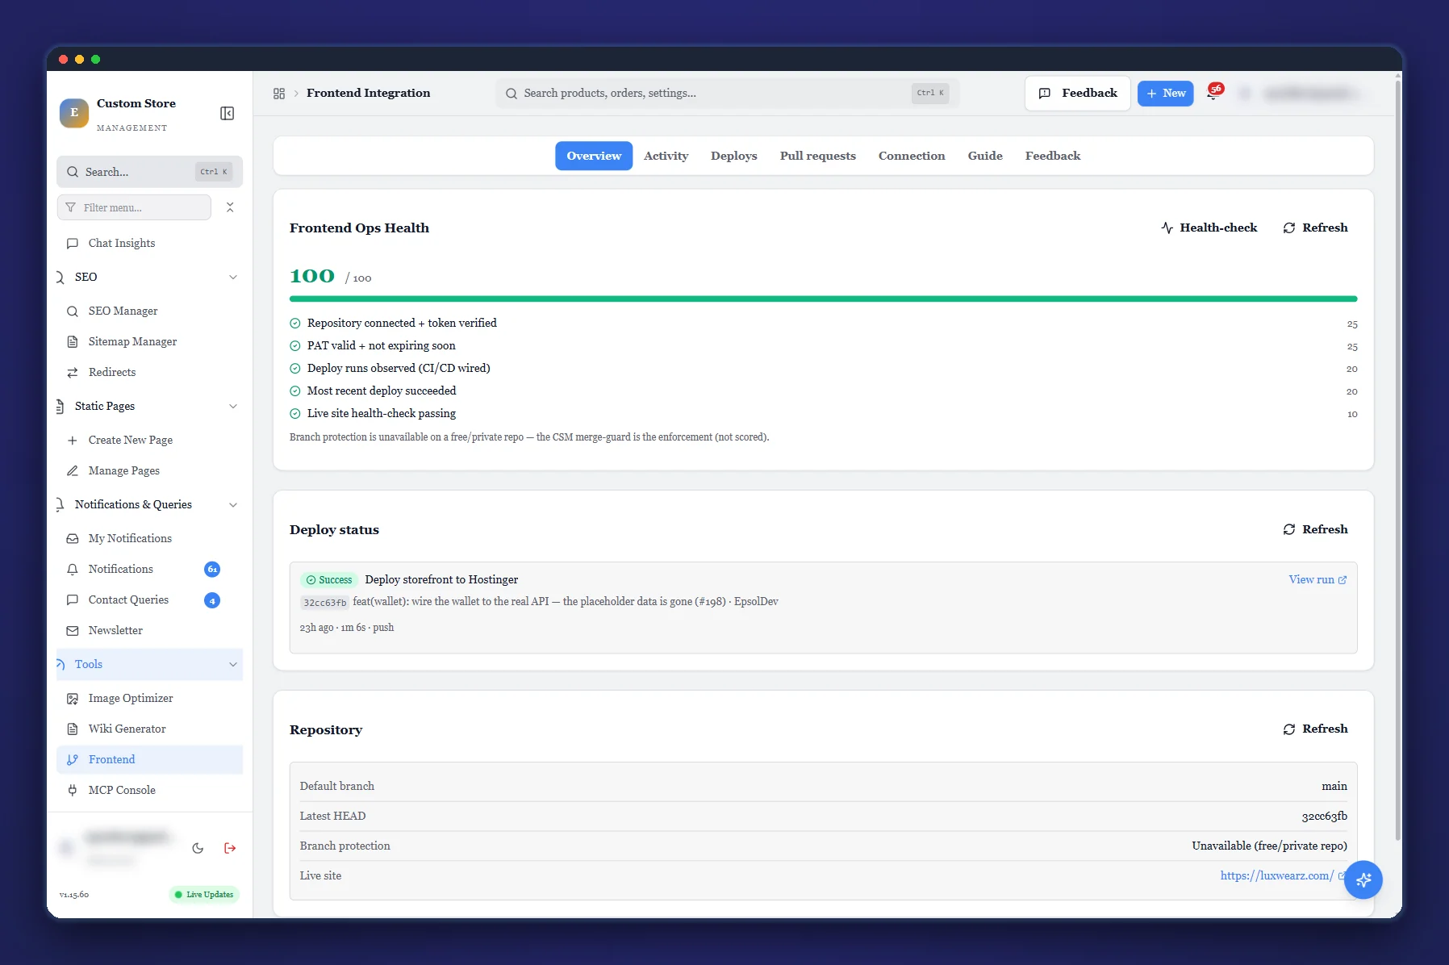Screen dimensions: 1449x965
Task: Open MCP Console
Action: [149, 790]
